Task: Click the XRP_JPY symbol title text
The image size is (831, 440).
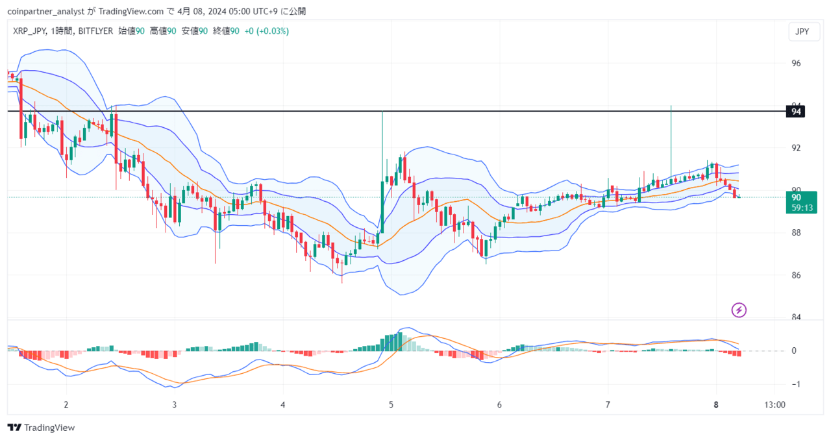Action: 29,31
